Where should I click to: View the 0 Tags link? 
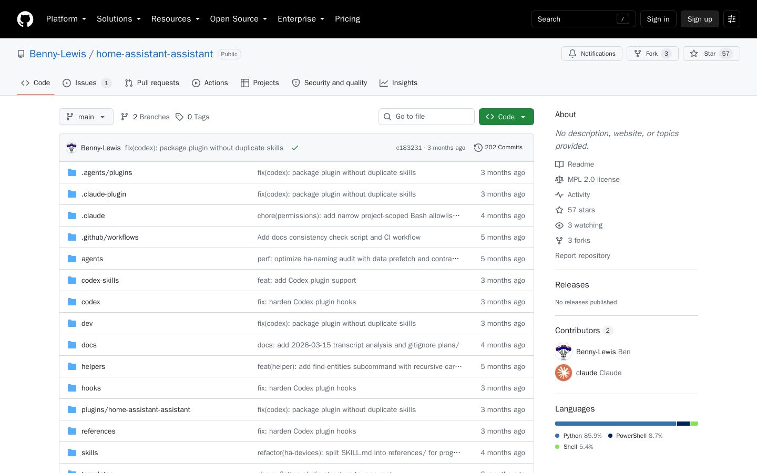pos(192,117)
